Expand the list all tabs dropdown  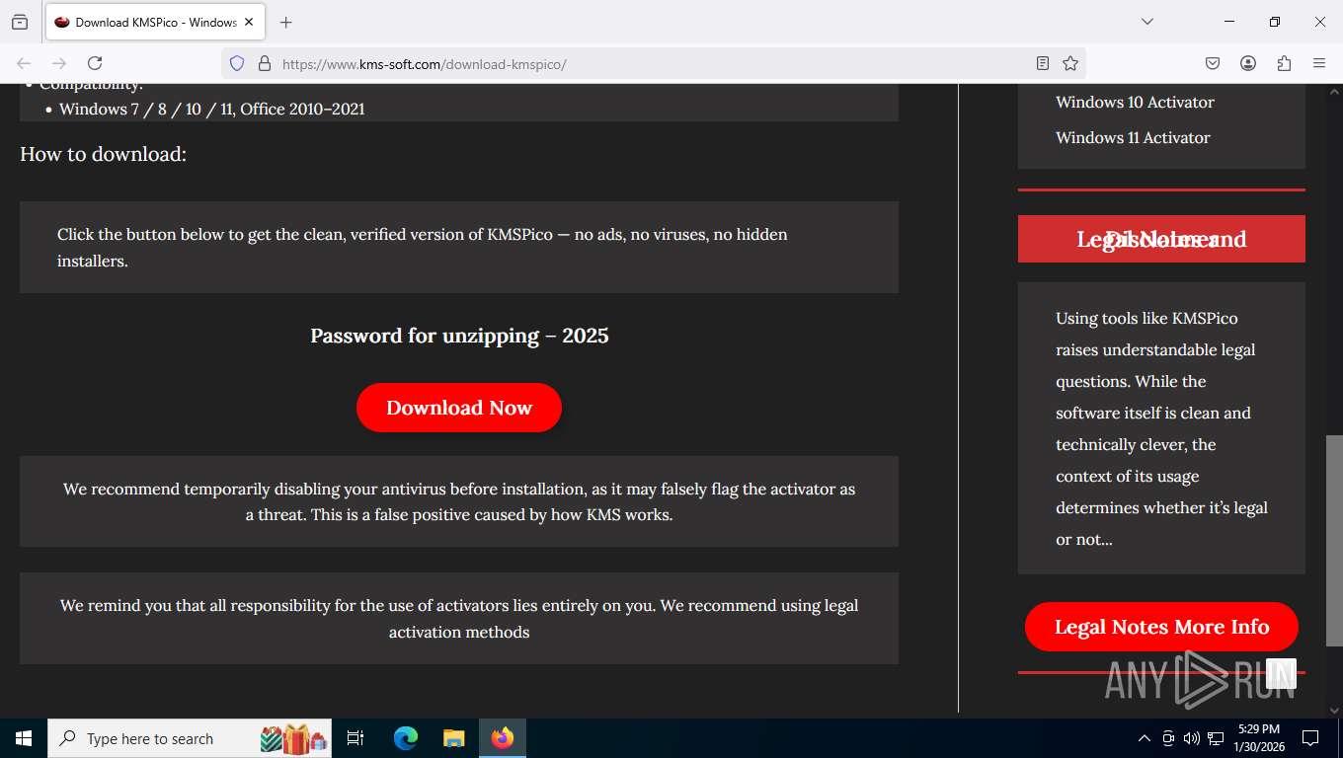[x=1147, y=22]
